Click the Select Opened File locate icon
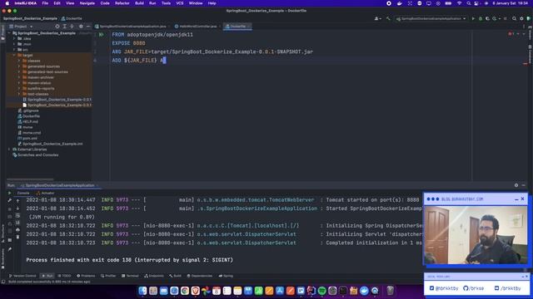Screen dimensions: 533x299 tap(57, 26)
